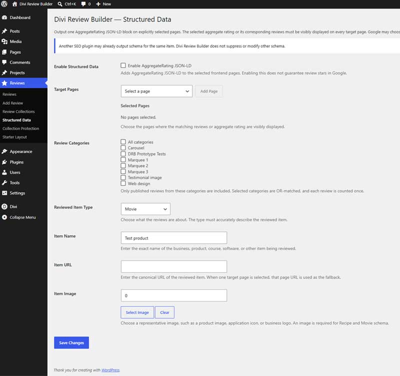Screen dimensions: 400x376
Task: Click the Add Review submenu item
Action: (13, 103)
